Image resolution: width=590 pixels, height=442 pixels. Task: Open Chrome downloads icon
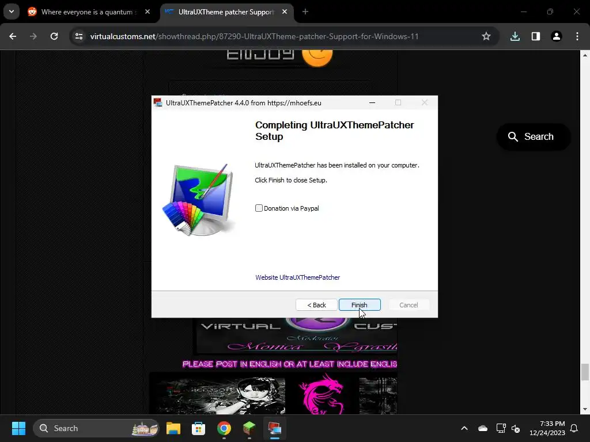tap(515, 36)
